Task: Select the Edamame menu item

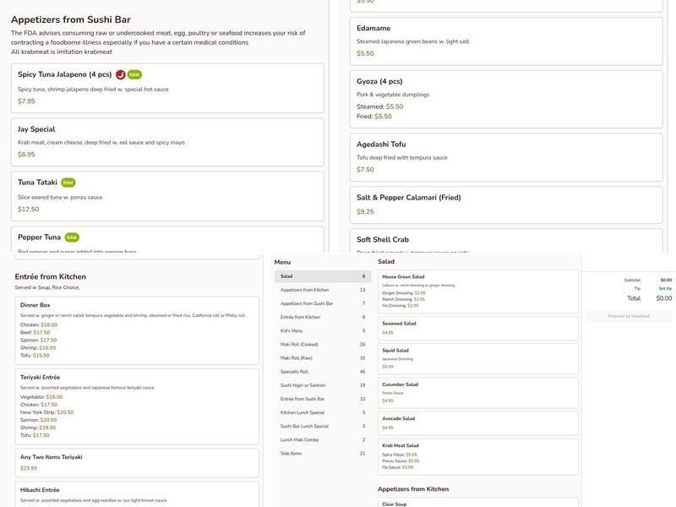Action: pos(505,41)
